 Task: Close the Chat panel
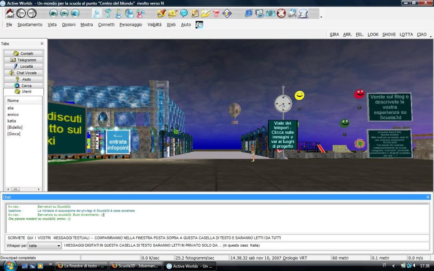(428, 197)
